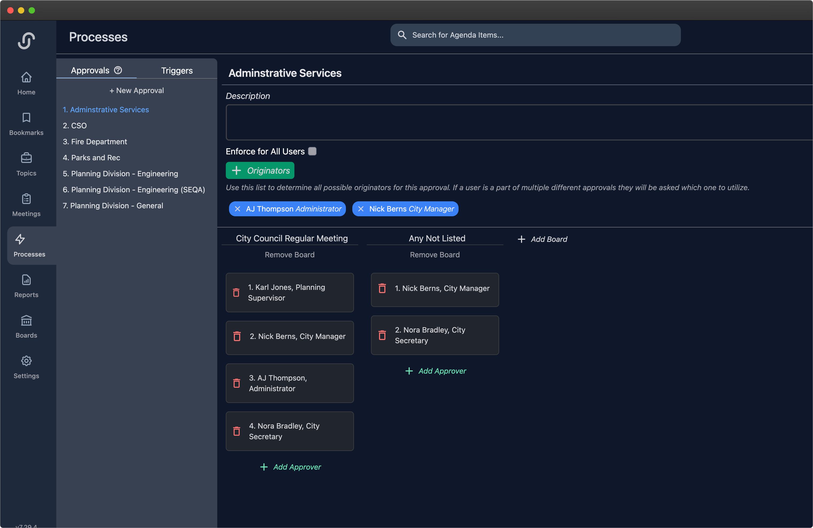Remove AJ Thompson Administrator originator chip

(237, 209)
